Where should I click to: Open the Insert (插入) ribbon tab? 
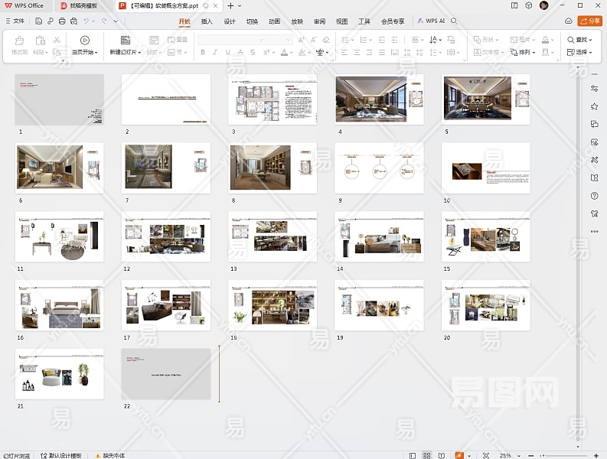coord(207,21)
